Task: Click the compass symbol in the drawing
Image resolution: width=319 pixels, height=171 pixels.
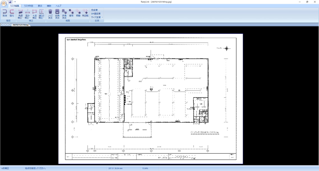Action: (227, 48)
